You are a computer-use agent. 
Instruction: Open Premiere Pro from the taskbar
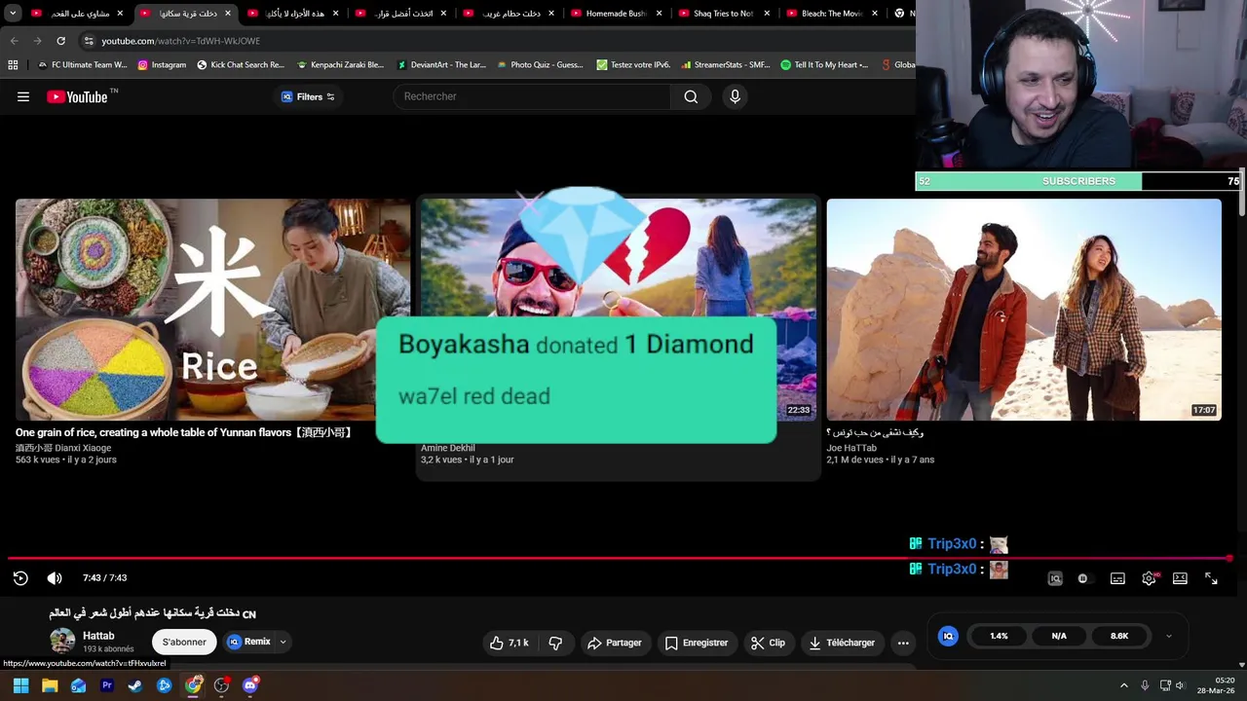coord(107,685)
